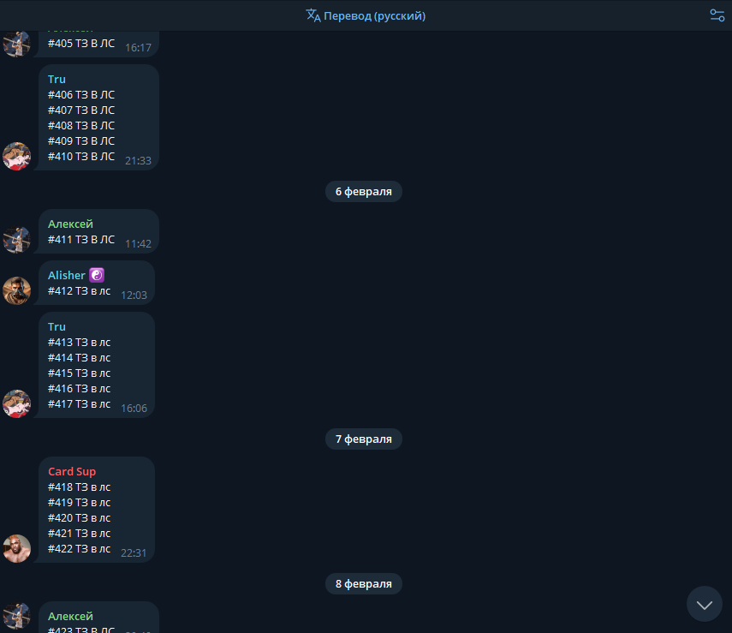Click the 11:42 message timestamp
The image size is (732, 633).
[x=138, y=244]
